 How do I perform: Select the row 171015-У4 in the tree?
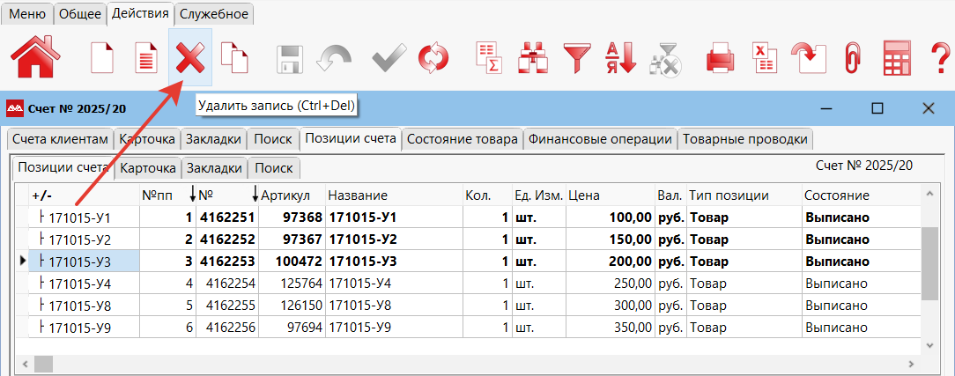[79, 284]
